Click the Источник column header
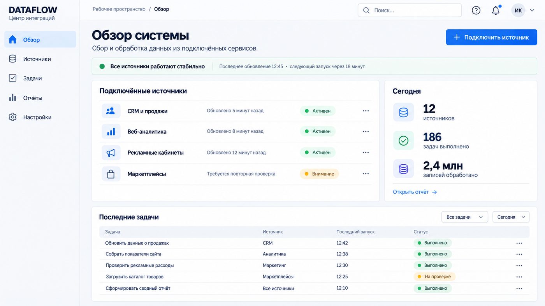This screenshot has height=306, width=545. [x=273, y=232]
